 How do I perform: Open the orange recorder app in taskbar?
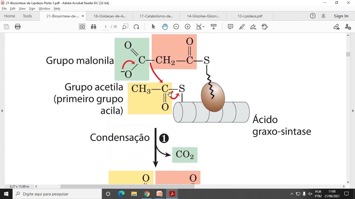pos(159,194)
